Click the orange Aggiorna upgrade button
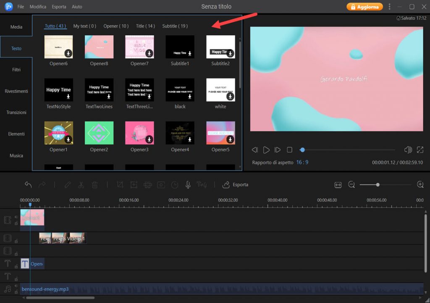The height and width of the screenshot is (303, 430). point(364,7)
